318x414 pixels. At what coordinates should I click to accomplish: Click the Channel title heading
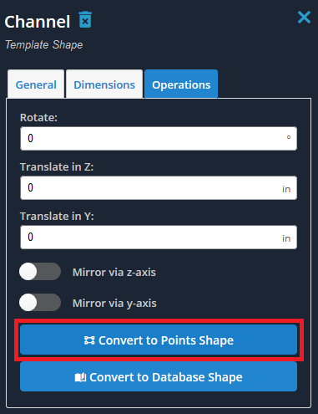tap(38, 22)
